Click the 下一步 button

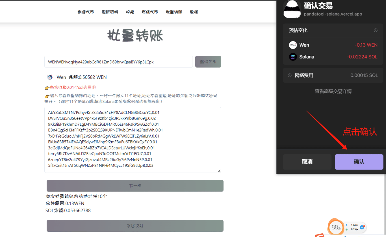pos(135,186)
